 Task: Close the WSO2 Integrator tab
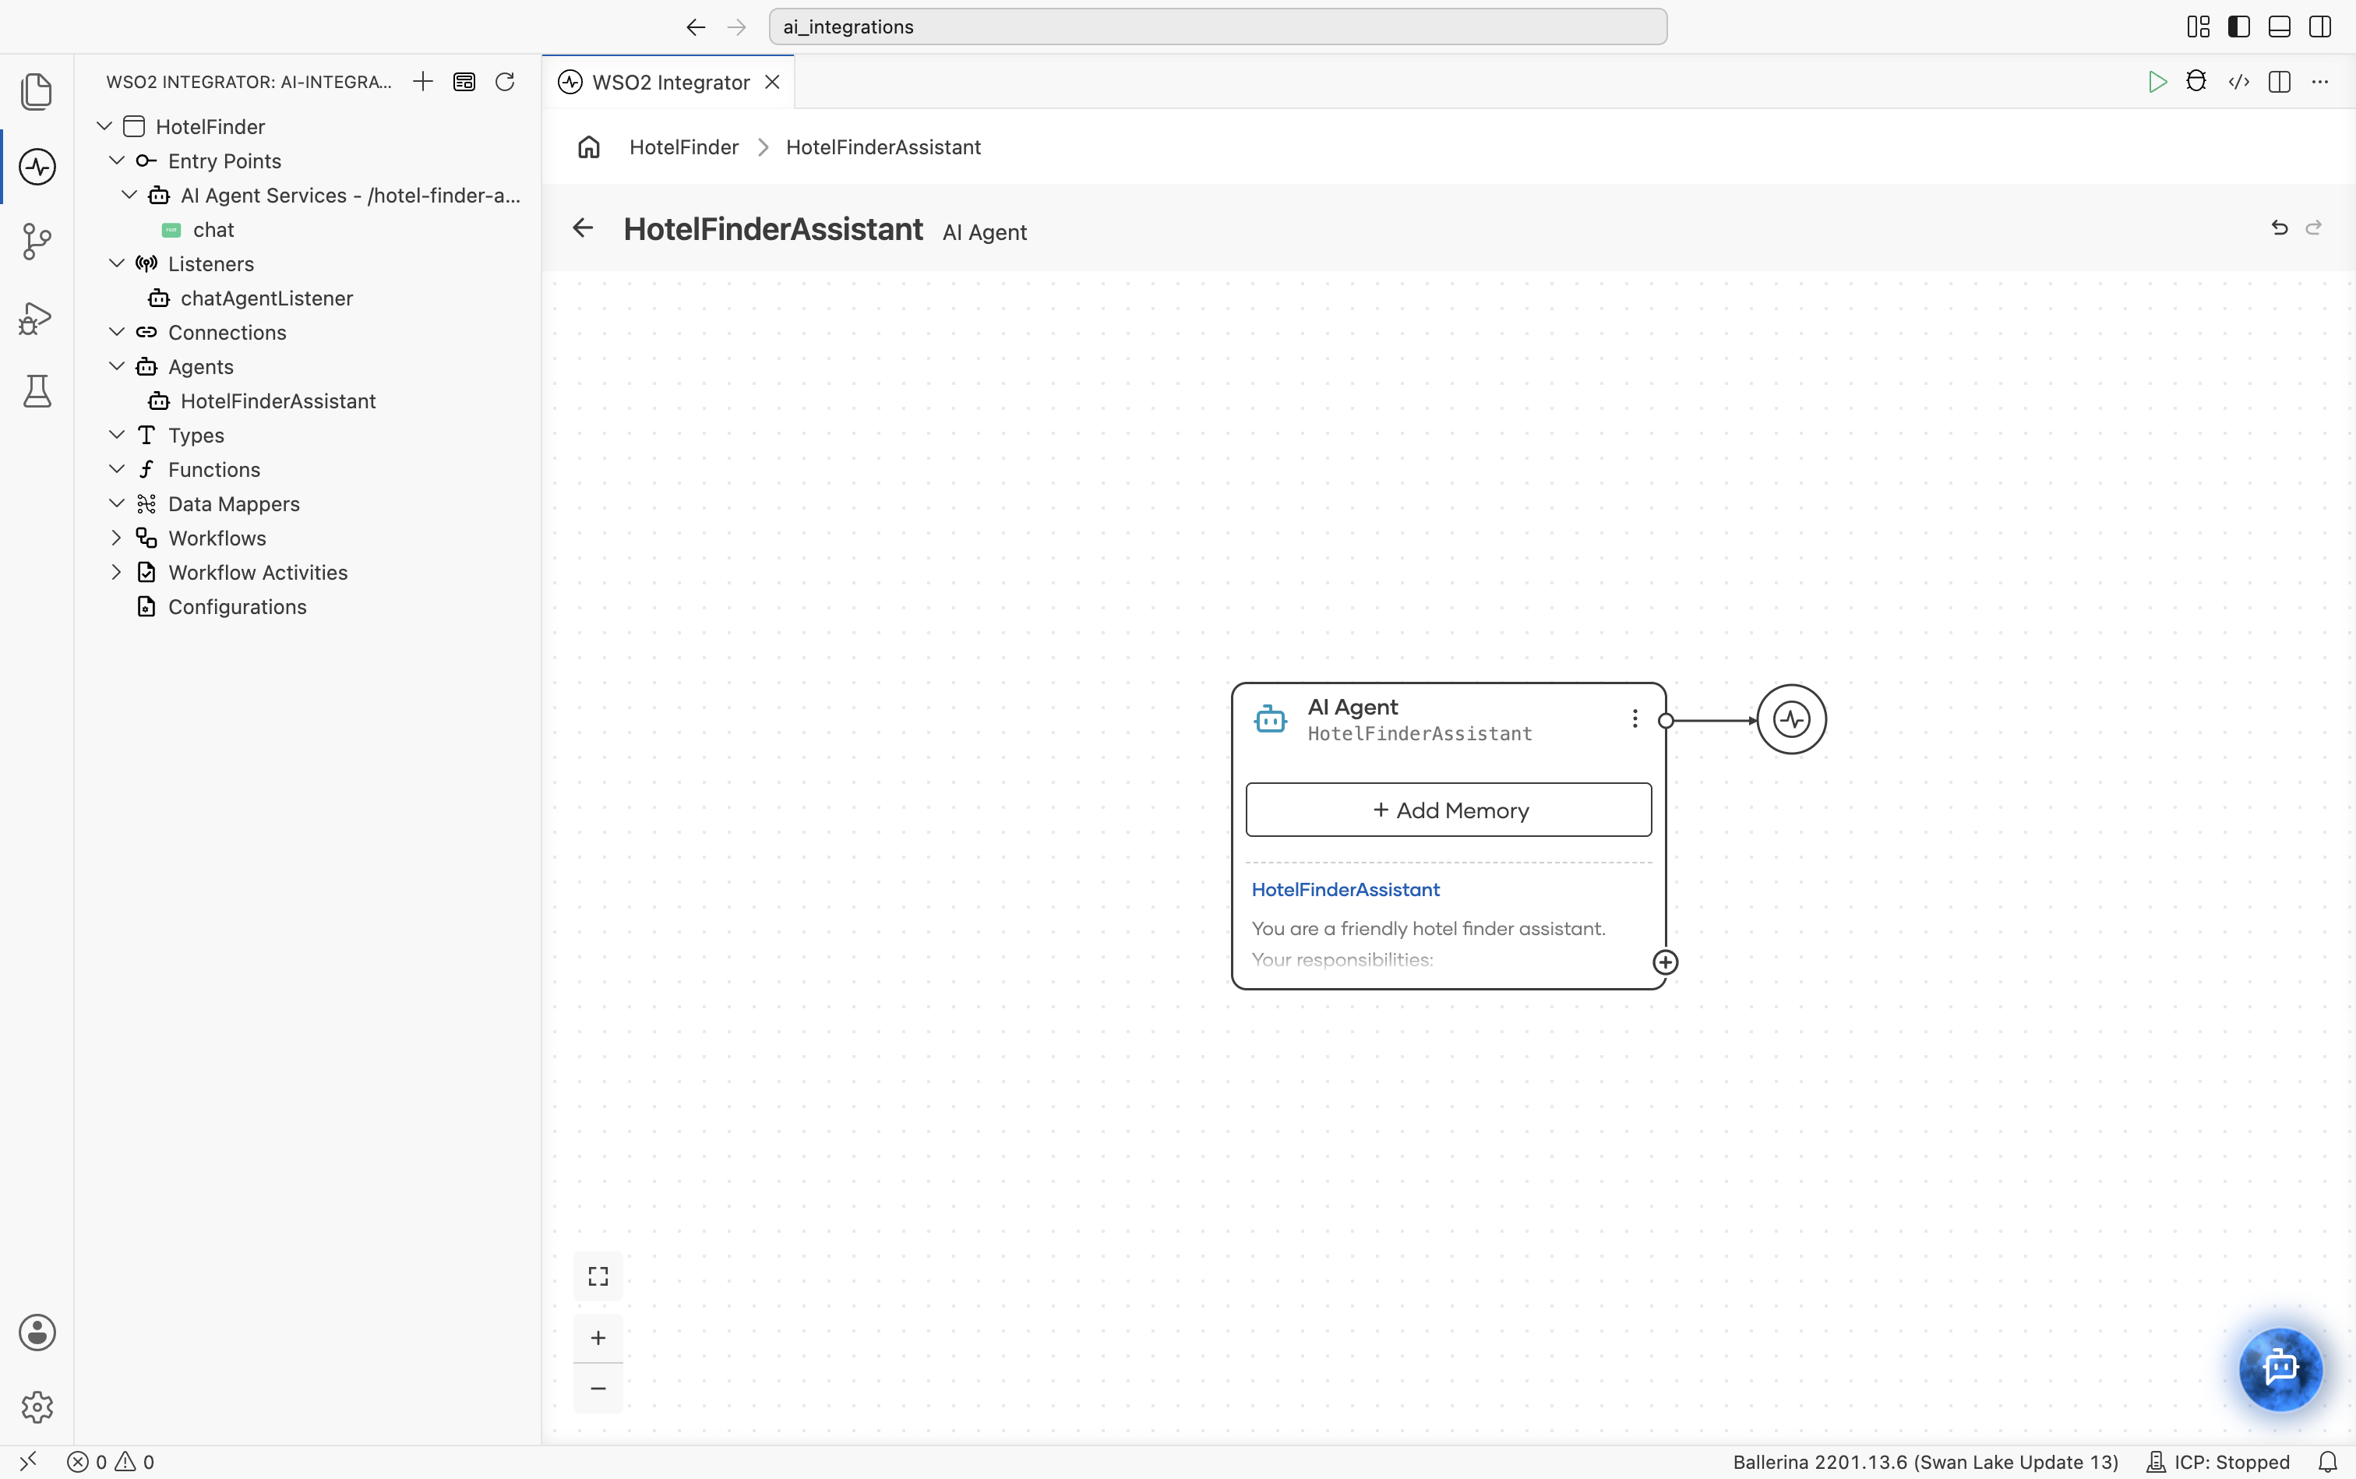(x=771, y=82)
